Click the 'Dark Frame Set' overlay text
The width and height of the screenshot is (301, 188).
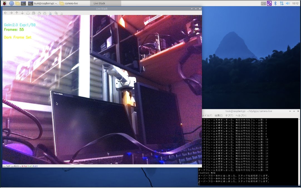(18, 37)
